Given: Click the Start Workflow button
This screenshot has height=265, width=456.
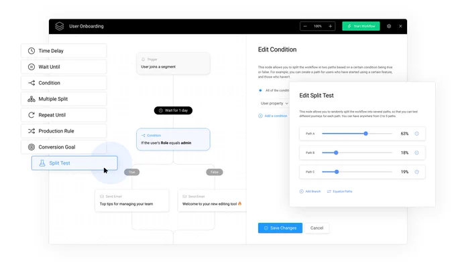Looking at the screenshot, I should tap(361, 26).
